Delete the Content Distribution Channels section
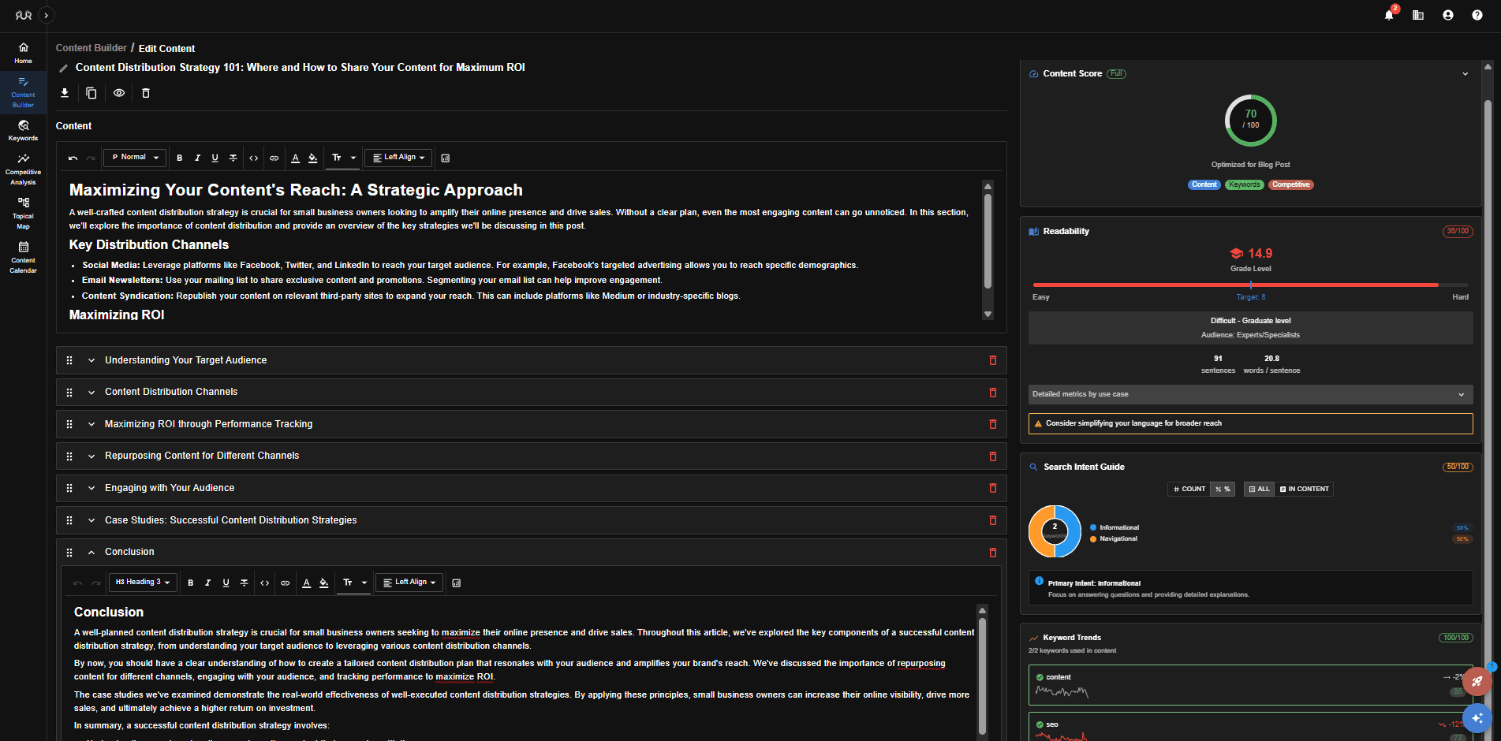This screenshot has width=1501, height=741. (x=992, y=393)
